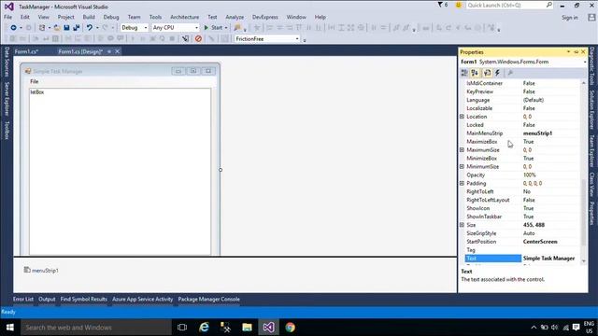Close the Properties panel
Screen dimensions: 598x336
point(583,52)
